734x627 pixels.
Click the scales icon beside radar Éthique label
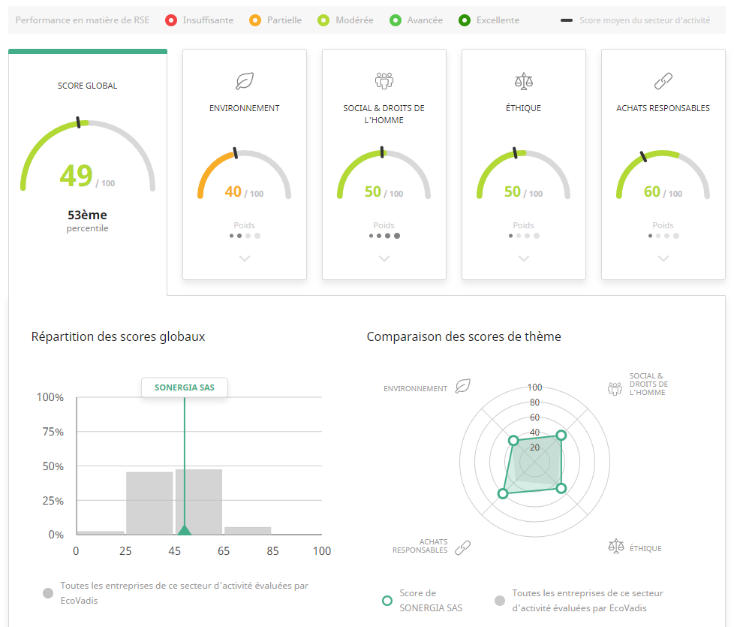point(615,545)
